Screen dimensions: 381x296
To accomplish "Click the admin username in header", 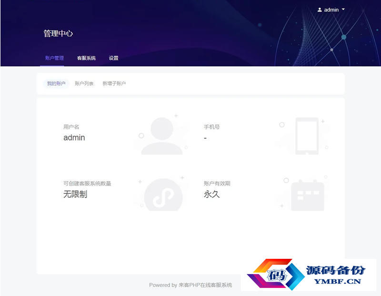I will tap(331, 10).
